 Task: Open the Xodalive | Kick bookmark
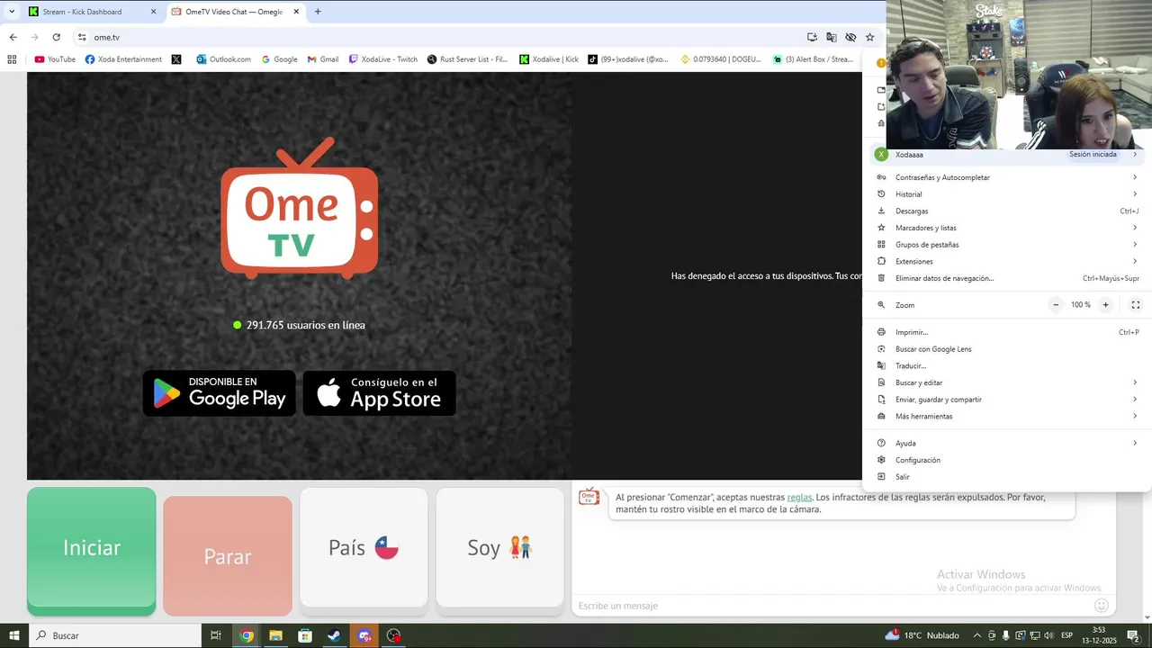[549, 59]
